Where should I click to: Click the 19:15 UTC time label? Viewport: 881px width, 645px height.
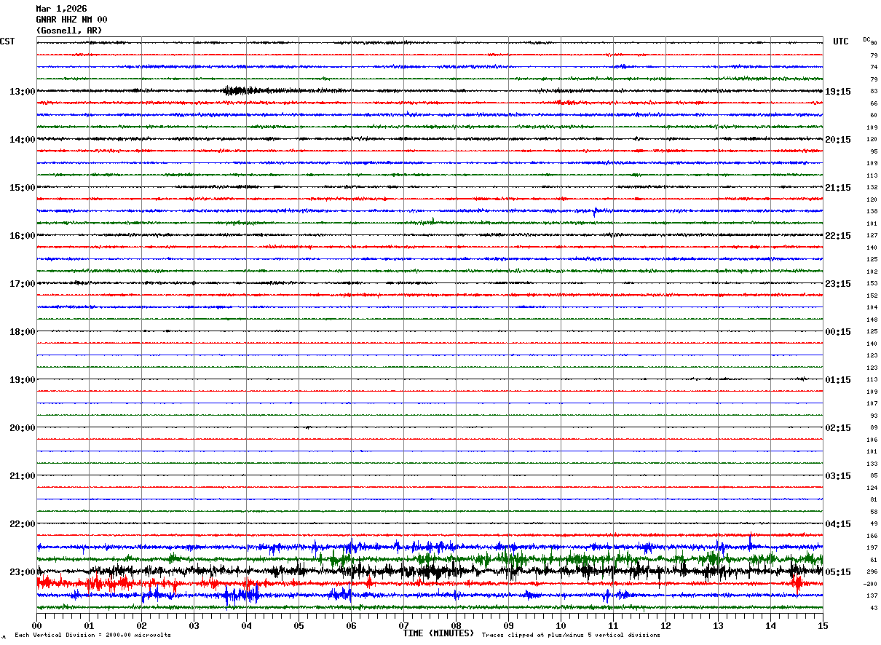837,92
